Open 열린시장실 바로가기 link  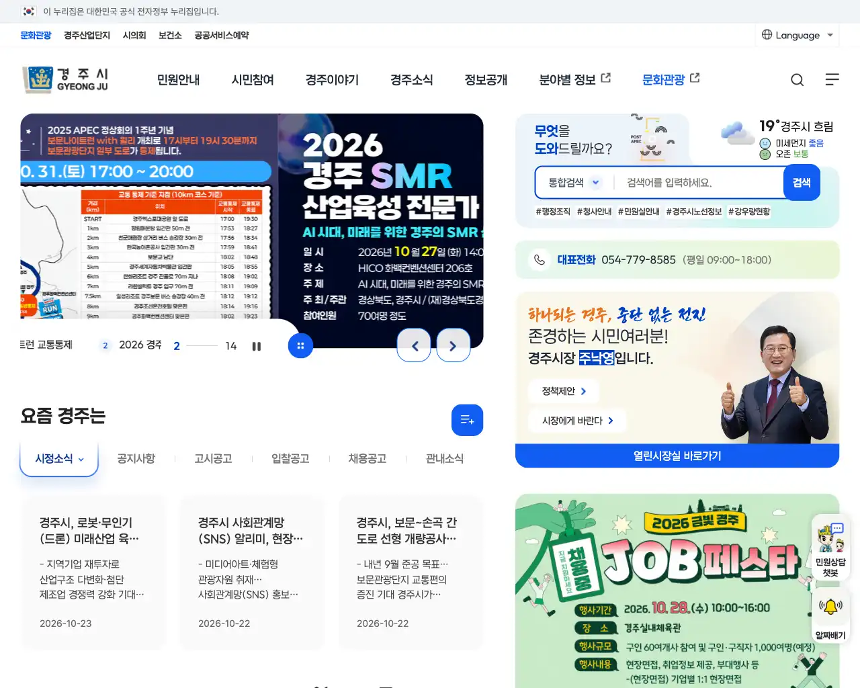pos(677,456)
